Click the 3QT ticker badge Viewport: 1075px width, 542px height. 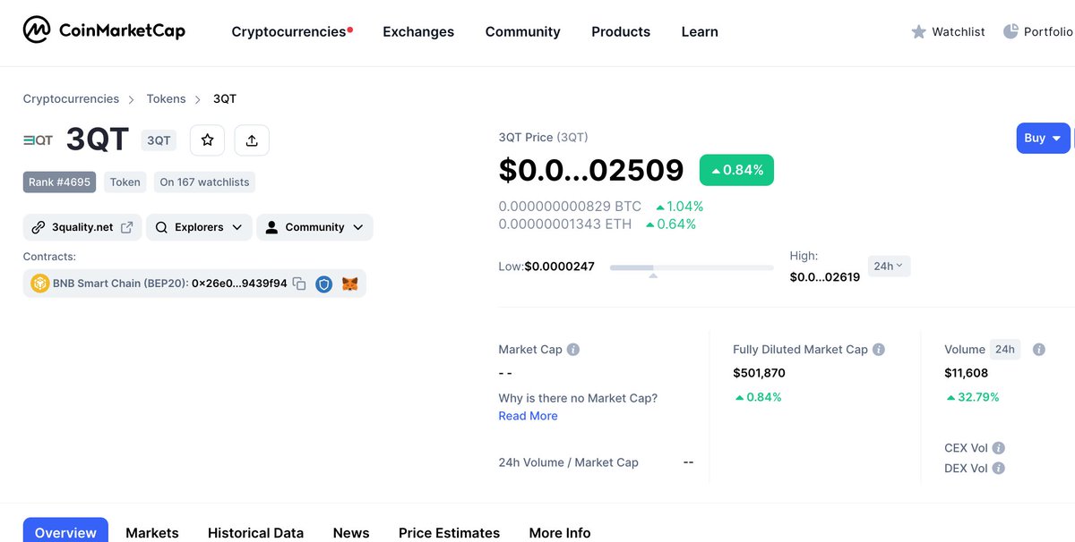159,140
